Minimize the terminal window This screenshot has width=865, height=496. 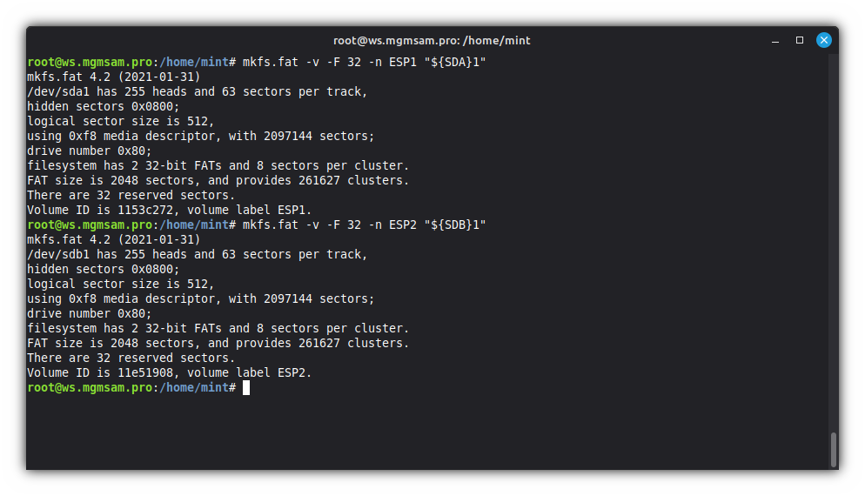[x=775, y=40]
